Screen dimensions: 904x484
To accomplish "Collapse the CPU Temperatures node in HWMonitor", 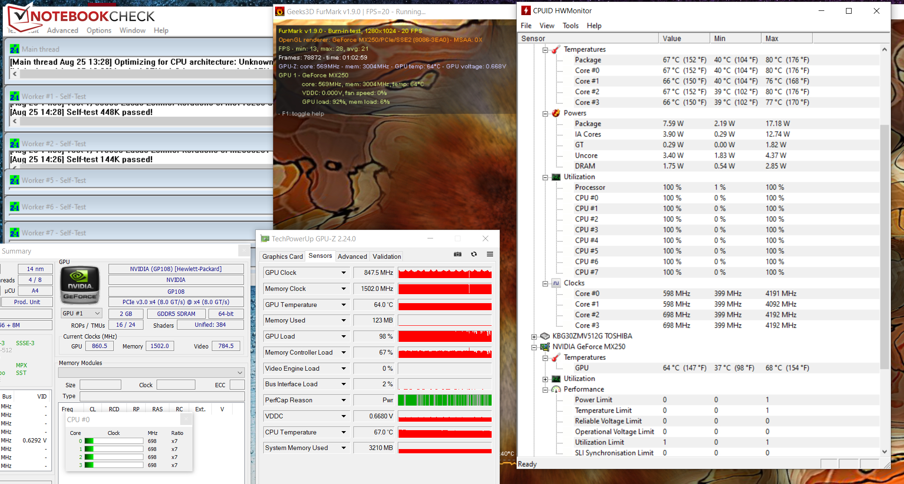I will [x=545, y=50].
